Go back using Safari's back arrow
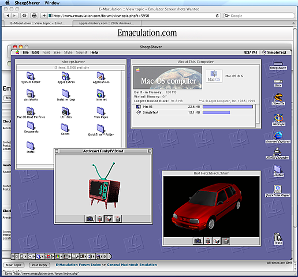 tap(8, 16)
